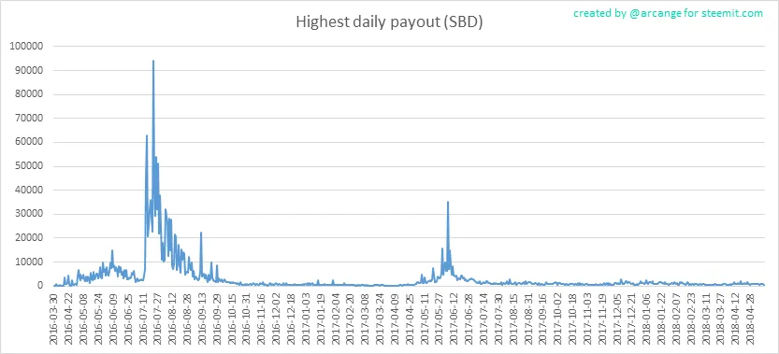Viewport: 779px width, 354px height.
Task: Click the x-axis date 2017-07-14
Action: coord(483,319)
